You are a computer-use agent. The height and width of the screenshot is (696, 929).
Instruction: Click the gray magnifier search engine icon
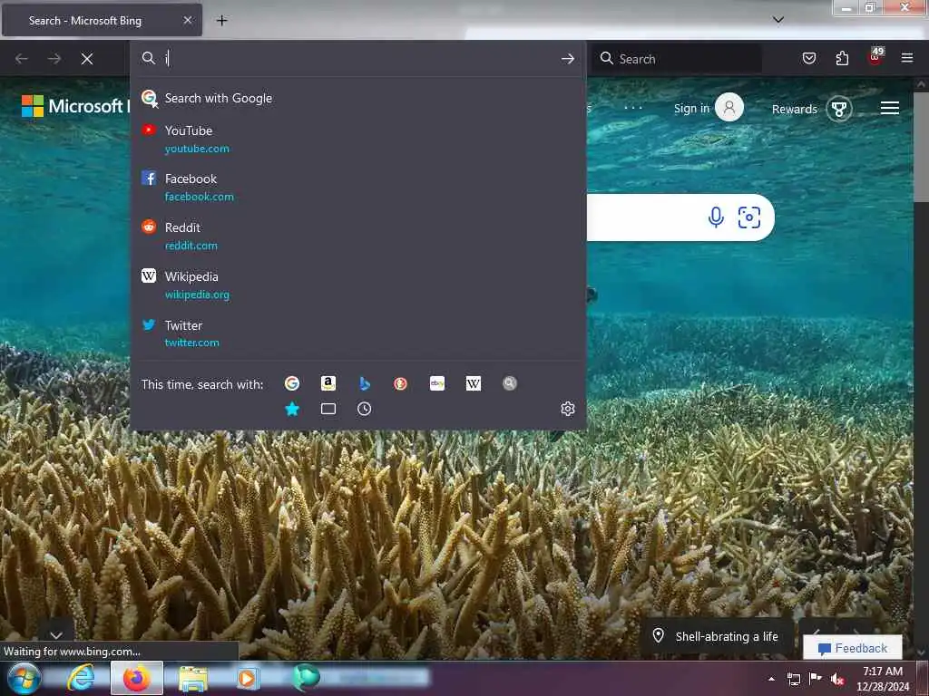point(510,383)
